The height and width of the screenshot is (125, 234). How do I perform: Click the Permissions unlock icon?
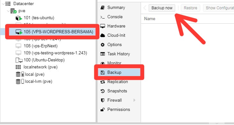[103, 110]
